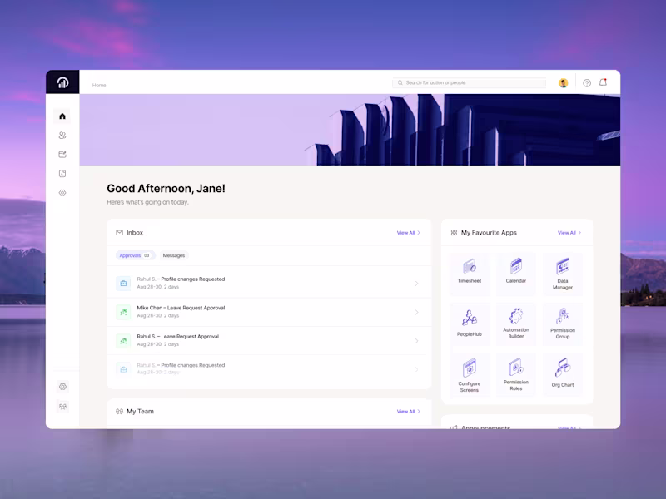Switch to the Approvals tab
Screen dimensions: 666x499
[135, 255]
